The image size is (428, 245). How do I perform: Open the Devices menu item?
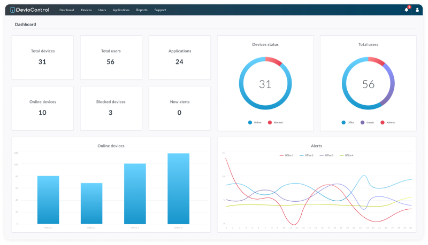click(86, 10)
